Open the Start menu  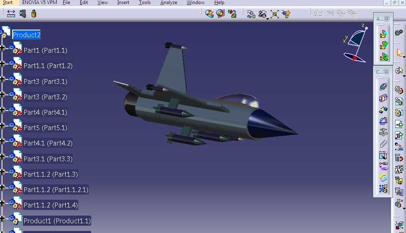[x=8, y=2]
